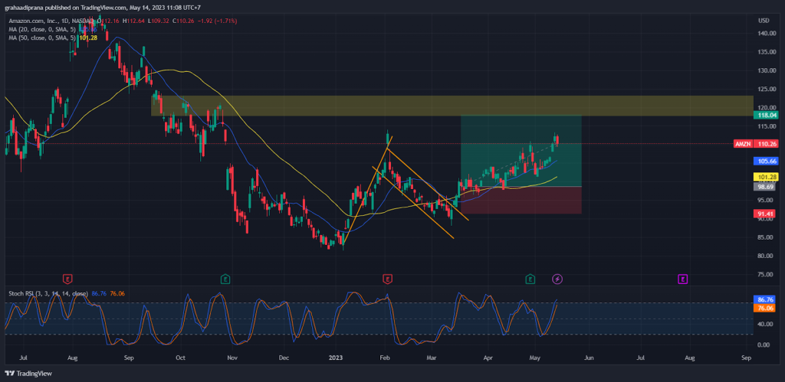Open the red earnings E marker near Feb

tap(387, 279)
